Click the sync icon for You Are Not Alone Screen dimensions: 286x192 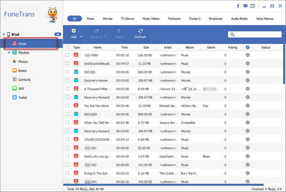pos(247,106)
